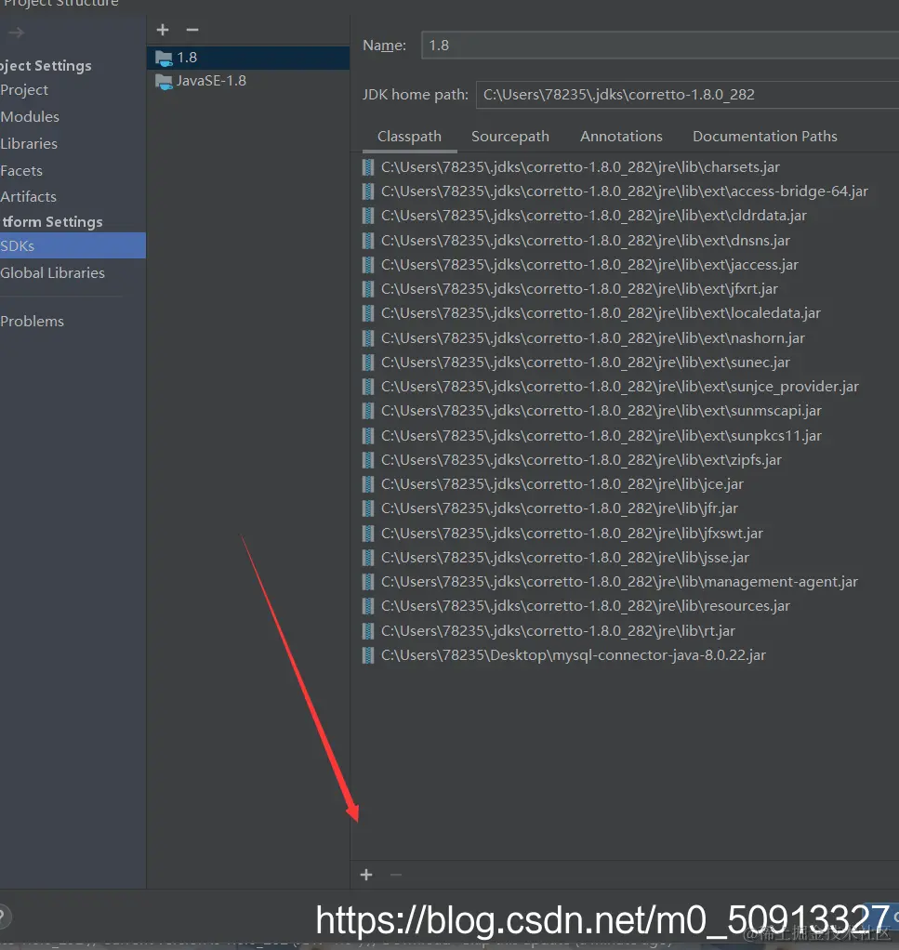Remove selected SDK with minus icon
Image resolution: width=899 pixels, height=950 pixels.
click(192, 30)
